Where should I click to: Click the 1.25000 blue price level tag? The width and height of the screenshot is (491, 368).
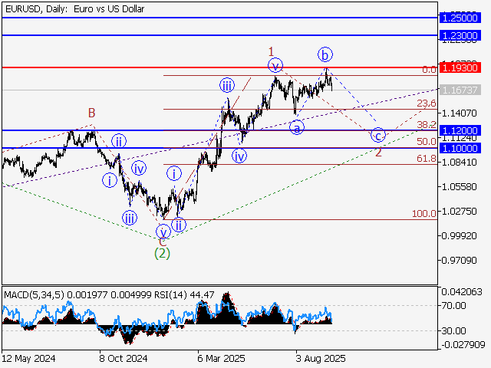pos(461,17)
